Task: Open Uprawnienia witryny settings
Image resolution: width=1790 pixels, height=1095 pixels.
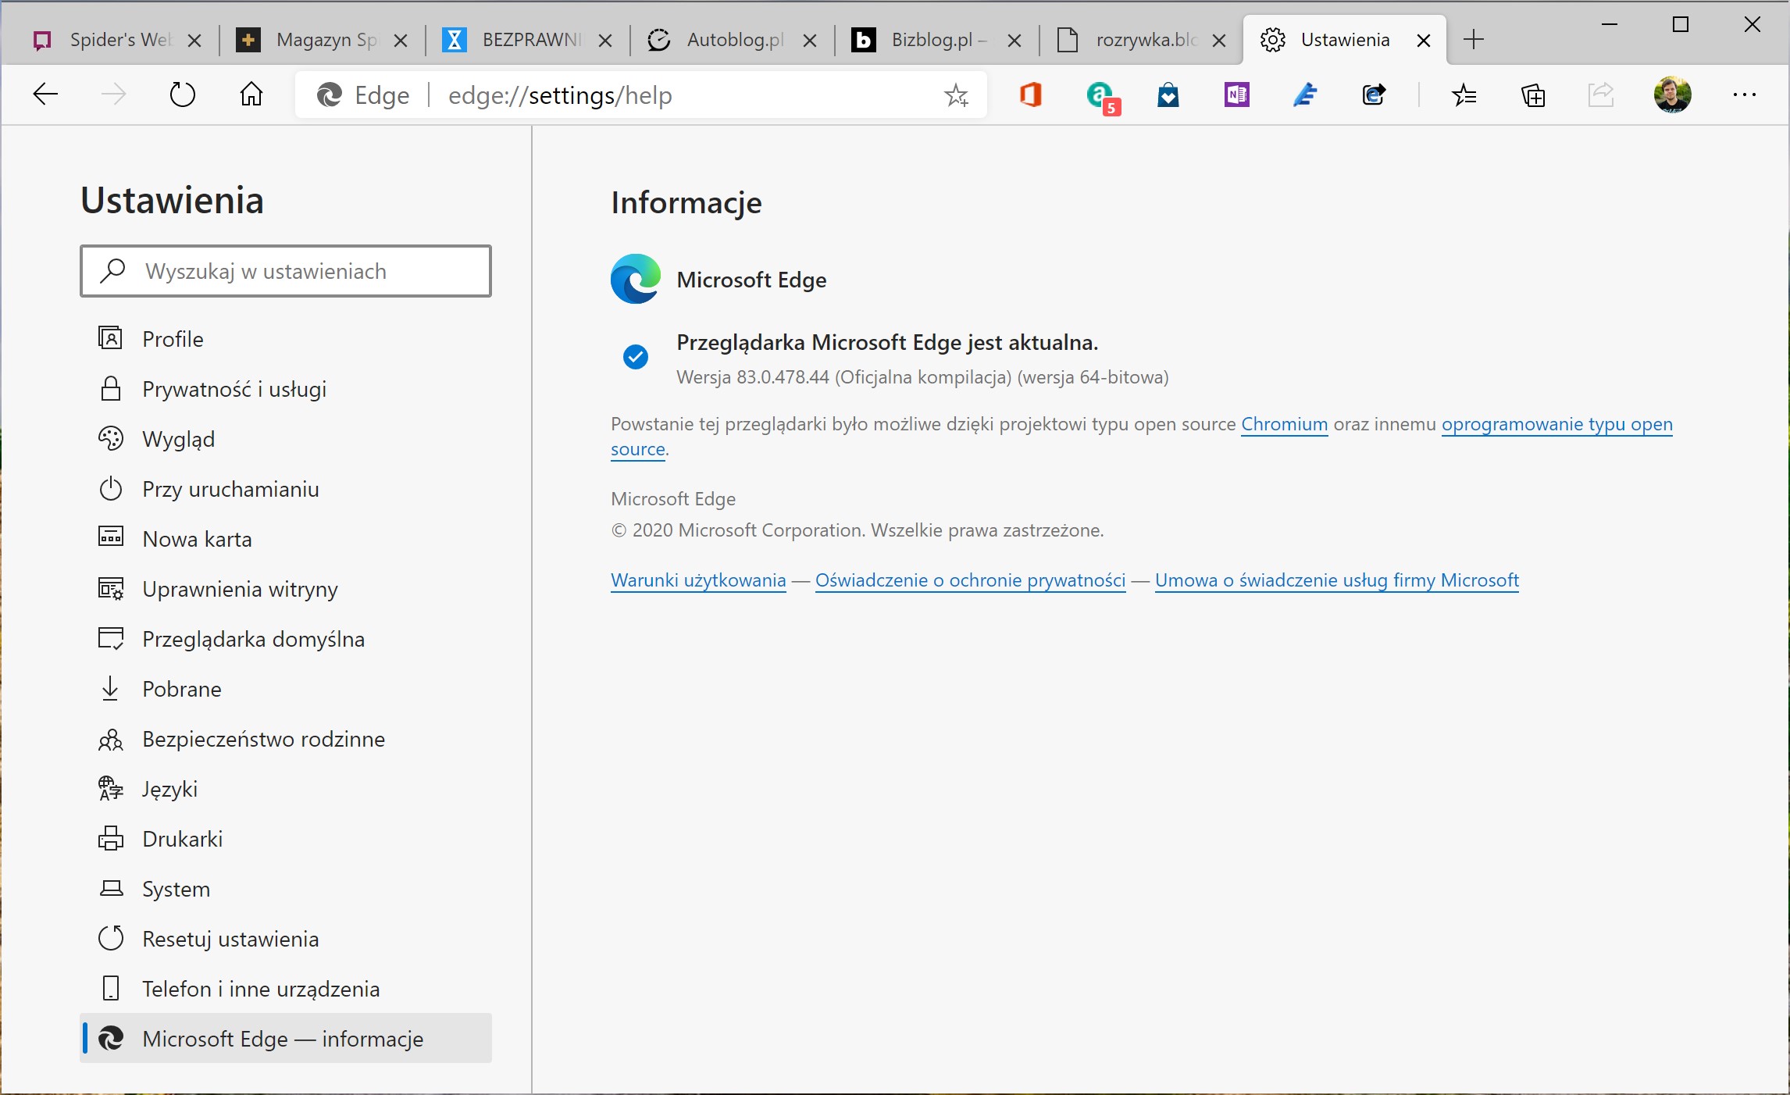Action: pyautogui.click(x=286, y=589)
